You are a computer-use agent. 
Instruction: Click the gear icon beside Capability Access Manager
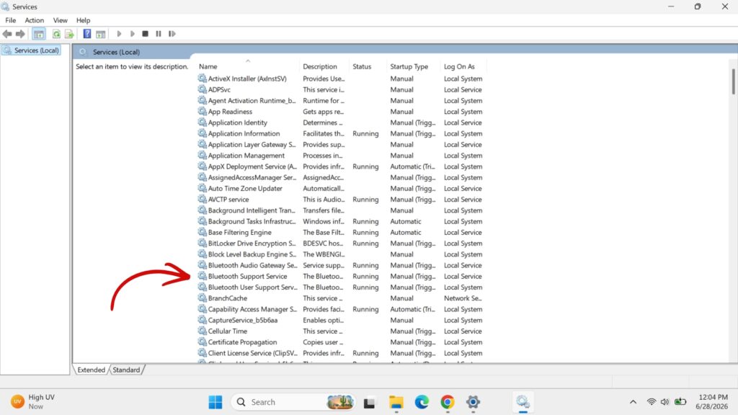pyautogui.click(x=202, y=308)
